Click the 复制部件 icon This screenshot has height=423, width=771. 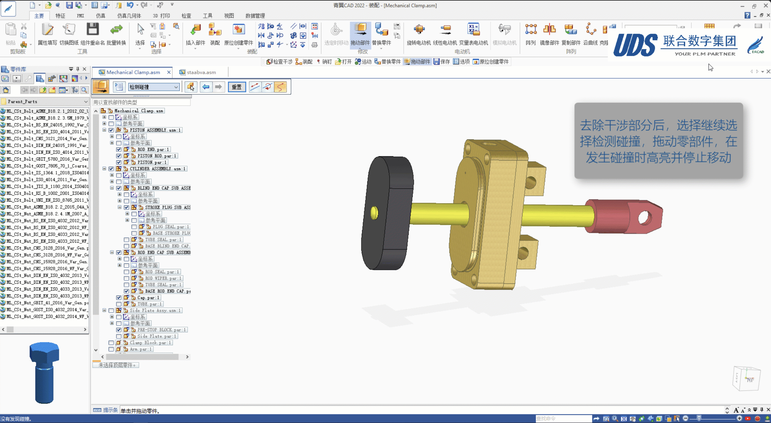coord(570,30)
